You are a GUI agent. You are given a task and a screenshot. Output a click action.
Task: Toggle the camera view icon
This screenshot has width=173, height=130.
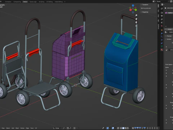pos(136,22)
